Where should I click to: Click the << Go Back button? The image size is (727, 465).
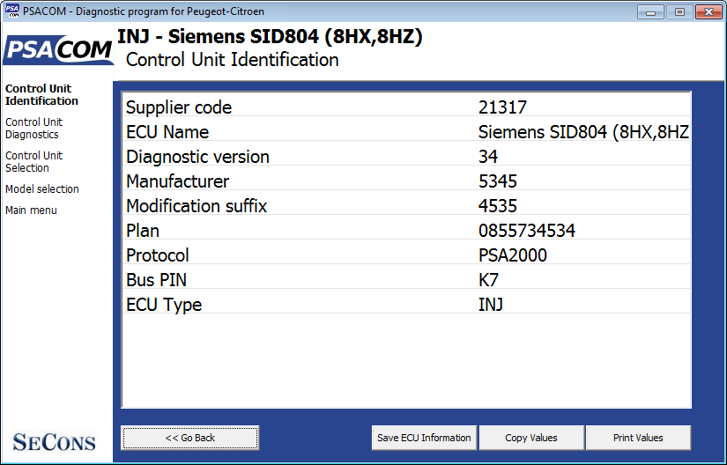point(190,438)
